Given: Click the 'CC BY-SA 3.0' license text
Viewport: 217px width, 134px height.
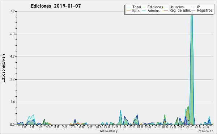Looking at the screenshot, I should (206, 131).
